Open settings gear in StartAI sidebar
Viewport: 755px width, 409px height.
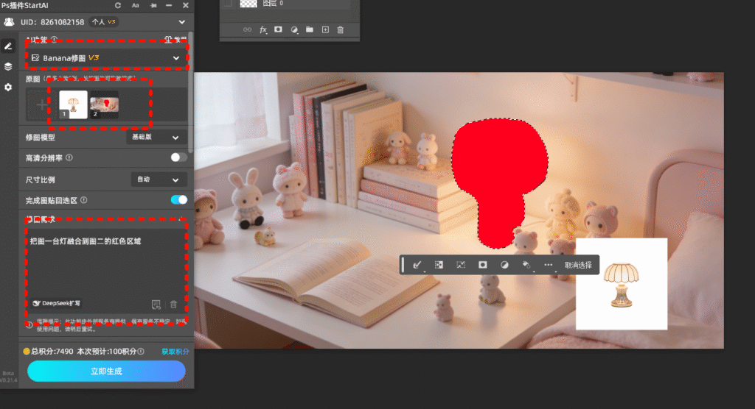click(8, 87)
